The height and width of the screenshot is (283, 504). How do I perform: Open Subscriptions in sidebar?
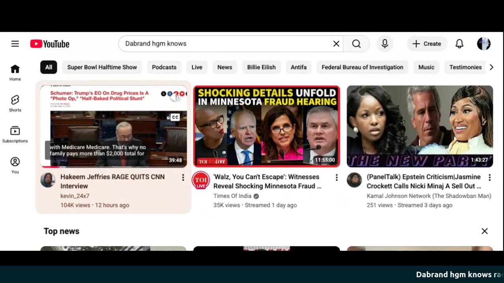coord(15,134)
